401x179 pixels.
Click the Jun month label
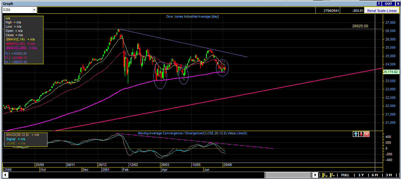207,169
